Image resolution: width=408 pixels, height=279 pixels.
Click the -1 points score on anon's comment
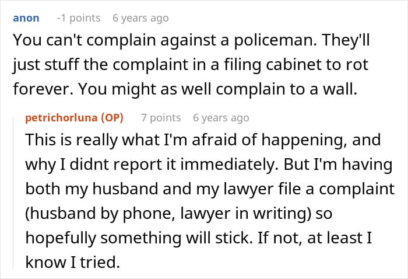point(78,18)
